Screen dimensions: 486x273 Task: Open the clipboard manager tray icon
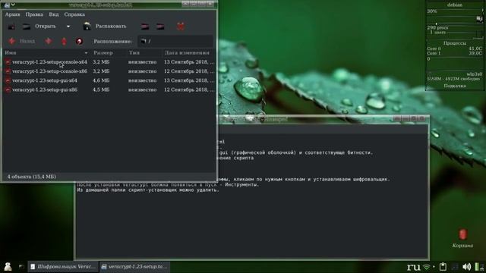[x=443, y=266]
